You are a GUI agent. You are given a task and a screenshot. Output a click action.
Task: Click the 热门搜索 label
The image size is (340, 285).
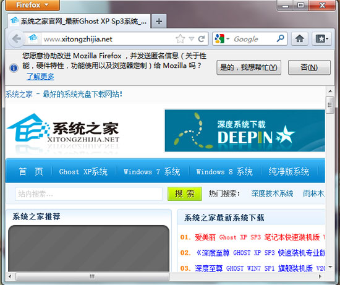pos(224,194)
